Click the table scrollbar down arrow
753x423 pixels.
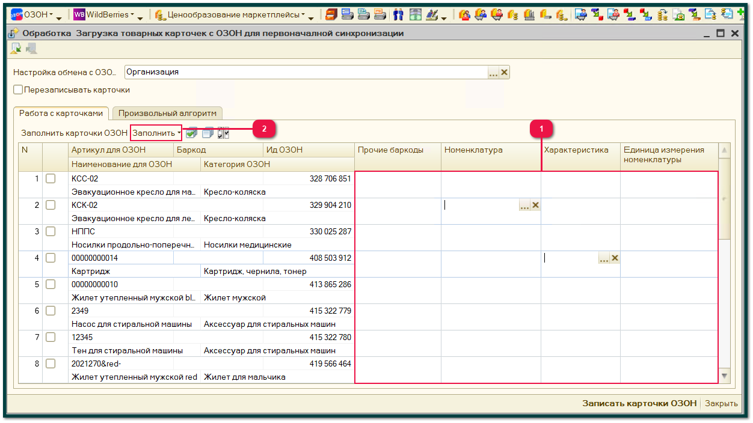(724, 376)
